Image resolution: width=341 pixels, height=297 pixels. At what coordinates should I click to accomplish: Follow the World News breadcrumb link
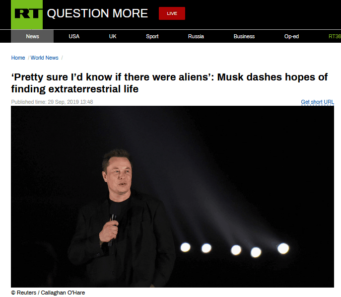pyautogui.click(x=44, y=58)
